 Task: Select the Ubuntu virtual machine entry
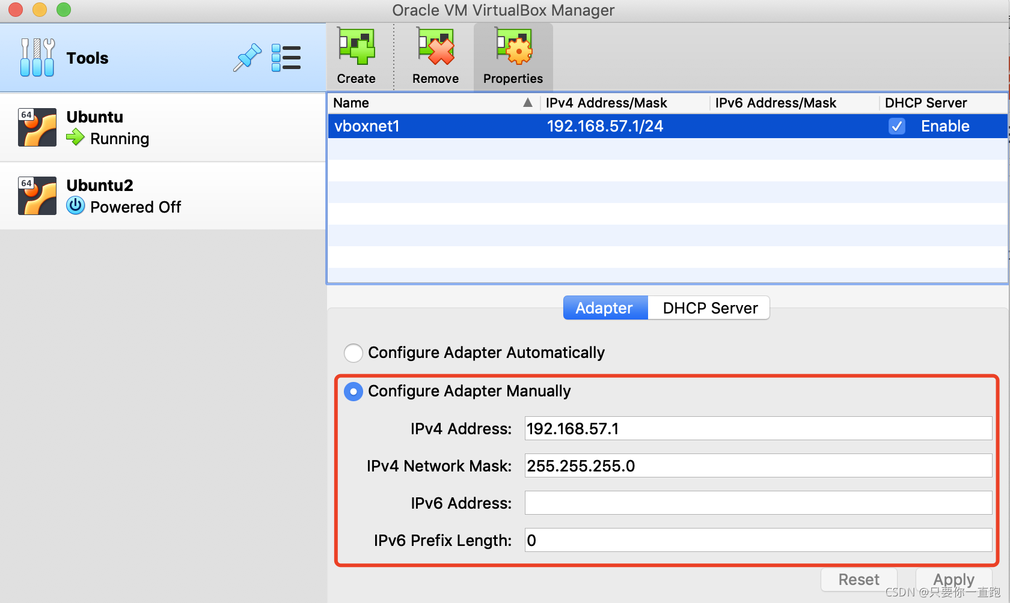point(163,127)
